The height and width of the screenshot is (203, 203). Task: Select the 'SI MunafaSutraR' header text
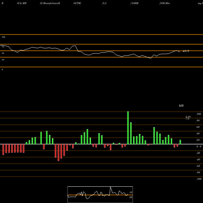(50, 3)
